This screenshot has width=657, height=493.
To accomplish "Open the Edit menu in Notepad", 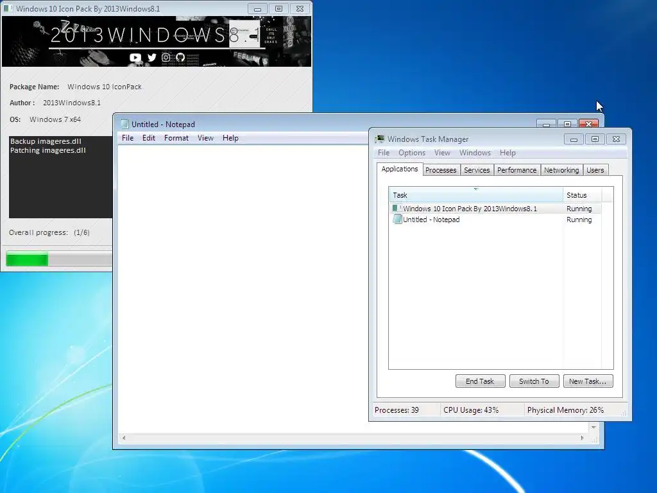I will tap(149, 138).
